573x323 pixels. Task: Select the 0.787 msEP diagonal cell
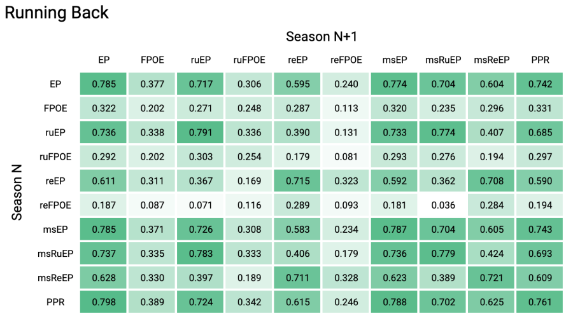[x=394, y=230]
